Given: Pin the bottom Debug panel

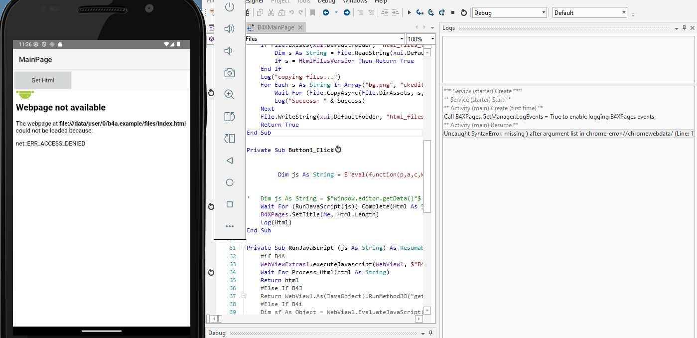Looking at the screenshot, I should tap(430, 333).
